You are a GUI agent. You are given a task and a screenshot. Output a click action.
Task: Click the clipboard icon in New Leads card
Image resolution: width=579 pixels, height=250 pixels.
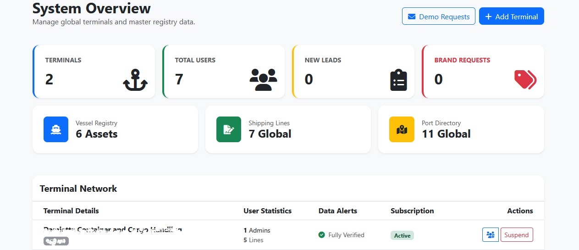click(398, 80)
